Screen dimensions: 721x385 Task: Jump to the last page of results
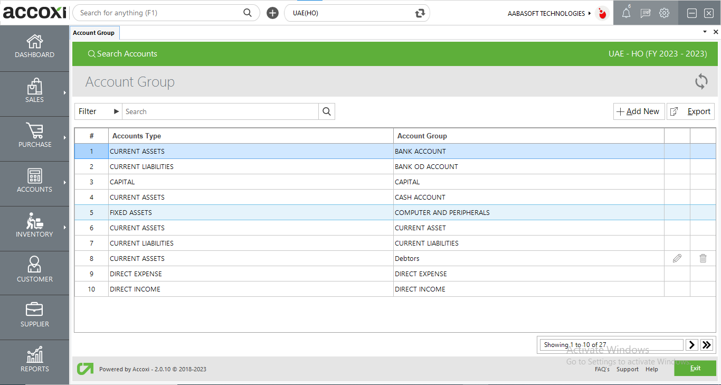click(x=706, y=344)
